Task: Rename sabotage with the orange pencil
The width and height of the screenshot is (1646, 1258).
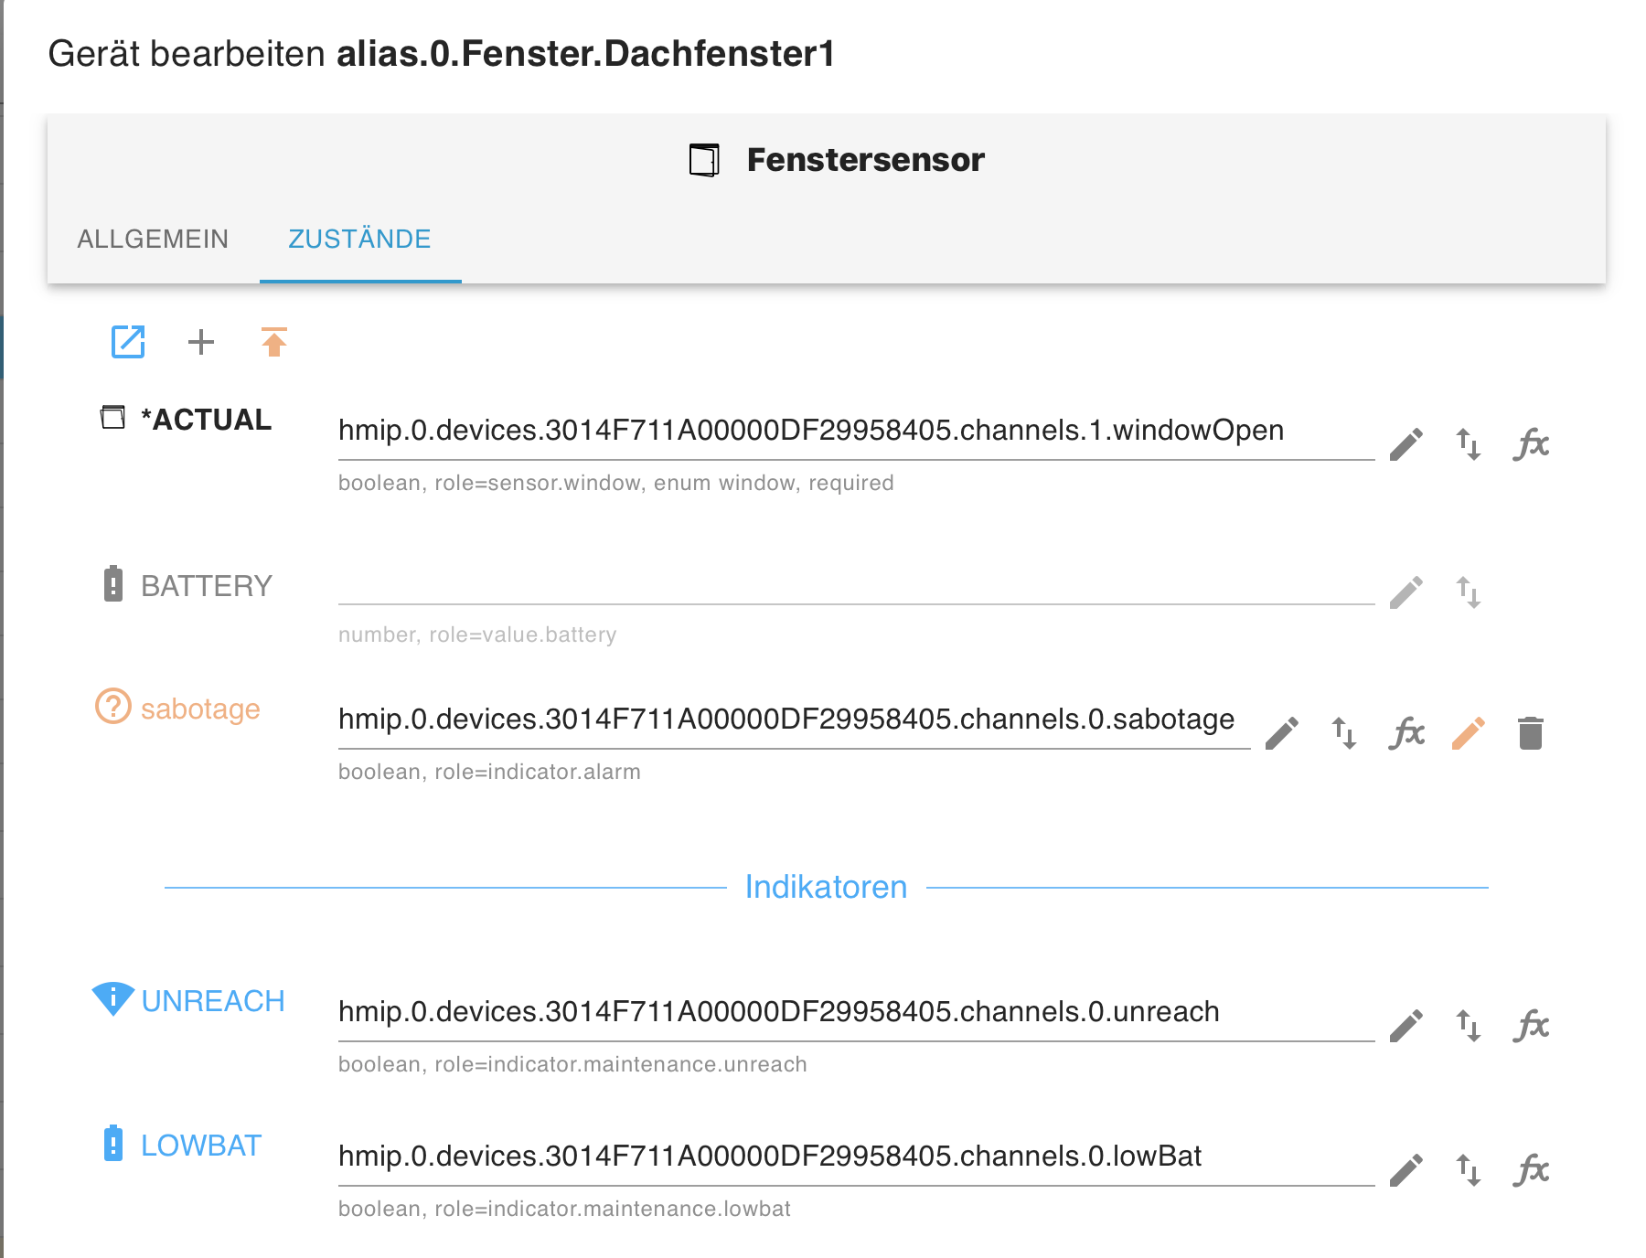Action: [x=1469, y=733]
